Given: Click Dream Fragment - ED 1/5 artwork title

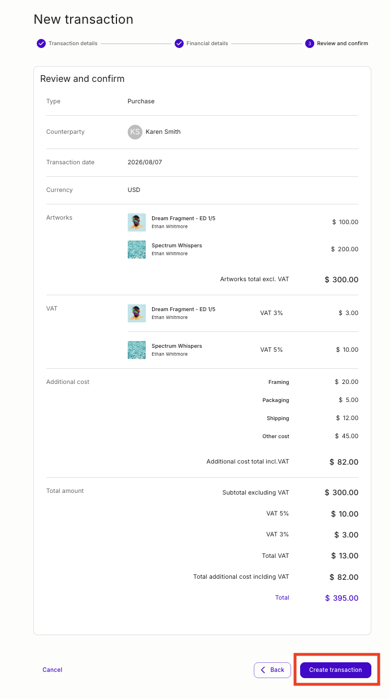Looking at the screenshot, I should click(183, 218).
